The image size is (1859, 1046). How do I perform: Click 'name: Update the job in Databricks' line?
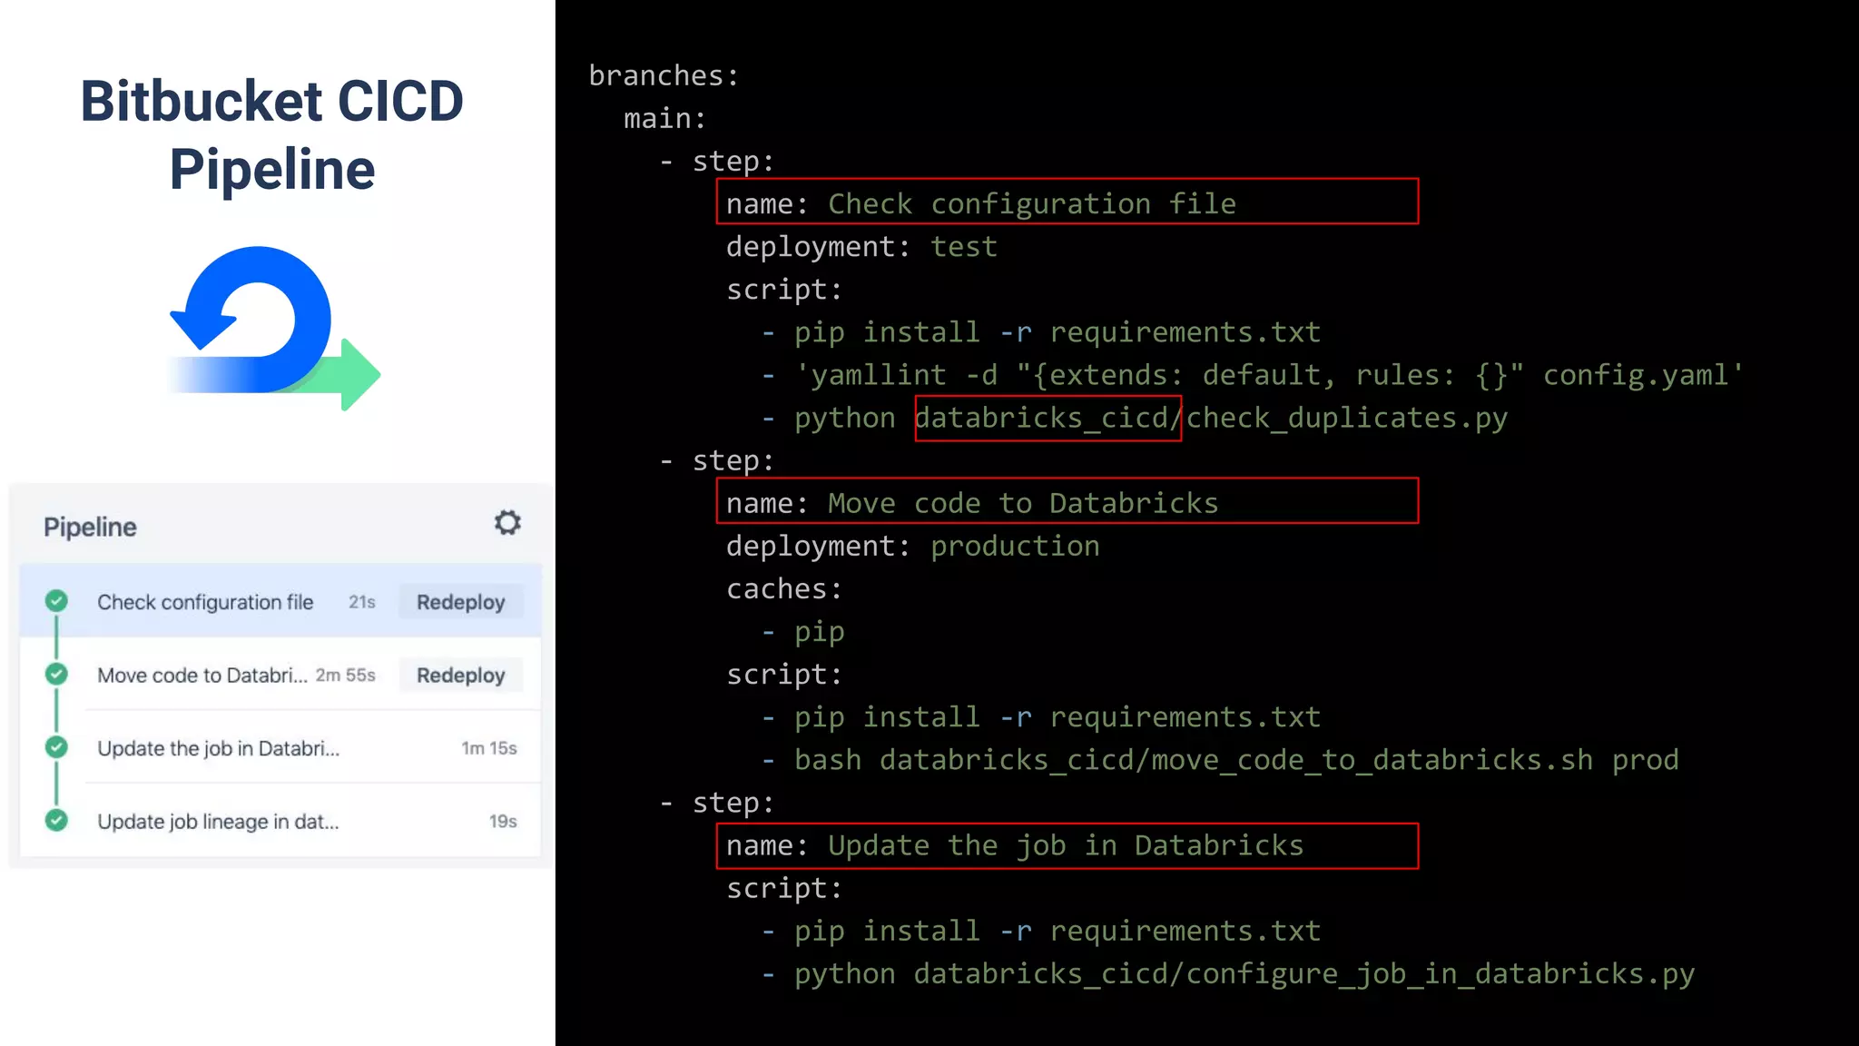click(1015, 845)
